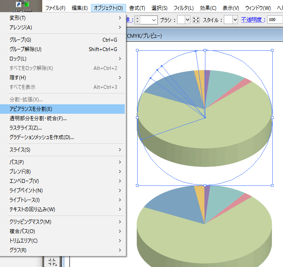Viewport: 283px width, 267px height.
Task: Click the top-right selection bounding box handle
Action: pyautogui.click(x=272, y=50)
